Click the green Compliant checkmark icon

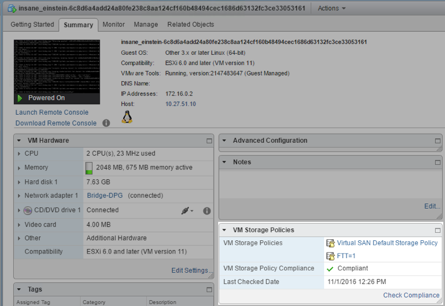(330, 269)
